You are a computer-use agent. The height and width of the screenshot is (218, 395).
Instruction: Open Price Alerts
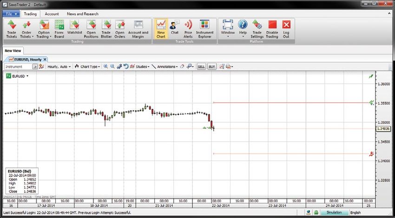[x=188, y=29]
